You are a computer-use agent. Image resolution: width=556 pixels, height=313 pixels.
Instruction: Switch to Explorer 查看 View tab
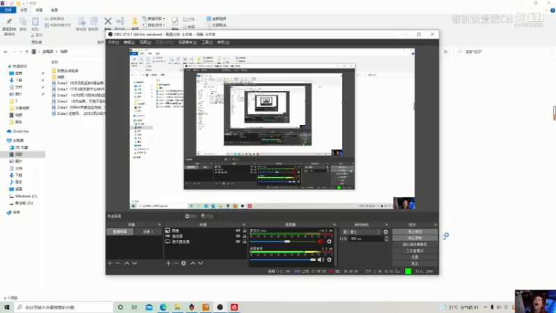(54, 10)
